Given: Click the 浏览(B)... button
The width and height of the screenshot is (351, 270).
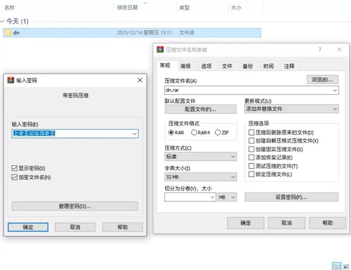Looking at the screenshot, I should (x=322, y=80).
